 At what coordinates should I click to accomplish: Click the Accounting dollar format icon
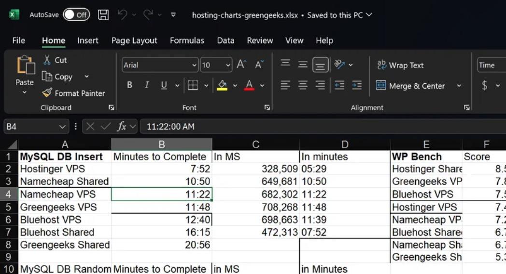point(484,85)
